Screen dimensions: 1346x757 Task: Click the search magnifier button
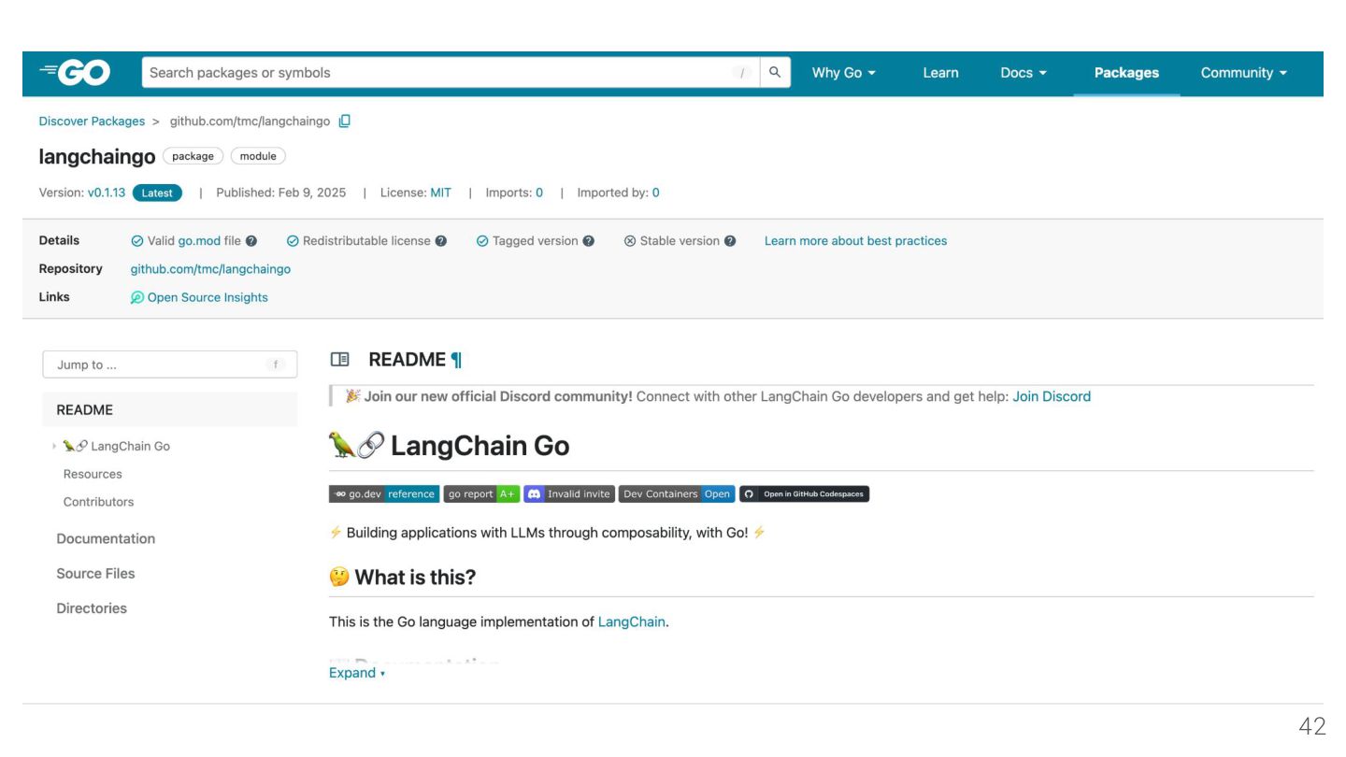(x=775, y=73)
